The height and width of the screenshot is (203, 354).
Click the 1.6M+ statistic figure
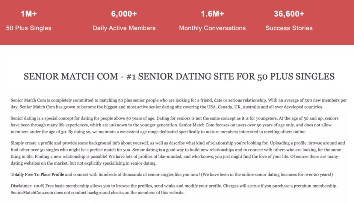pyautogui.click(x=212, y=14)
